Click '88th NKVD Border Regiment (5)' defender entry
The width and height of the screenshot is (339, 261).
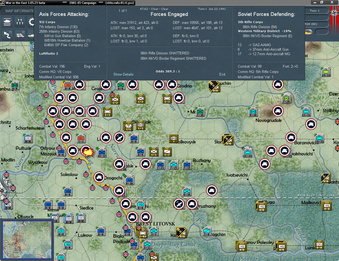[267, 36]
